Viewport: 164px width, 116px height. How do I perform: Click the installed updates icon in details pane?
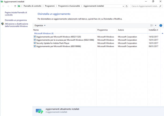(39, 111)
